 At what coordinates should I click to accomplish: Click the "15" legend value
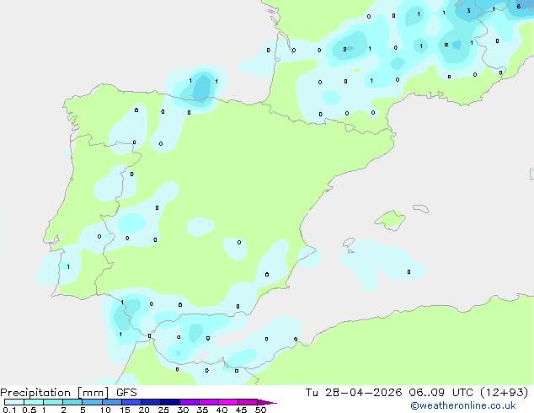[x=125, y=410]
